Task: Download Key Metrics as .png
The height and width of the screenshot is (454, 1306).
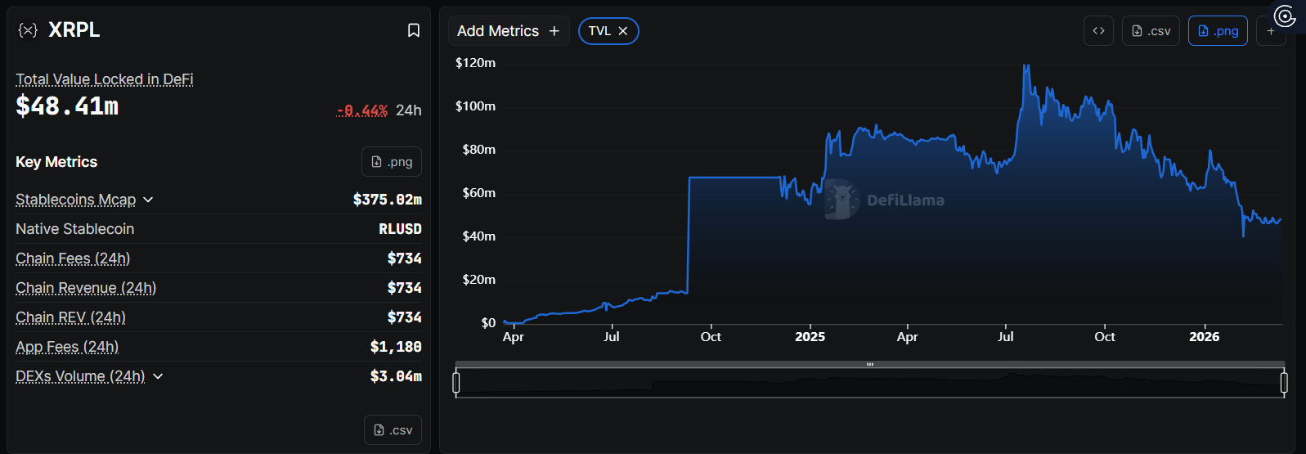Action: point(392,162)
